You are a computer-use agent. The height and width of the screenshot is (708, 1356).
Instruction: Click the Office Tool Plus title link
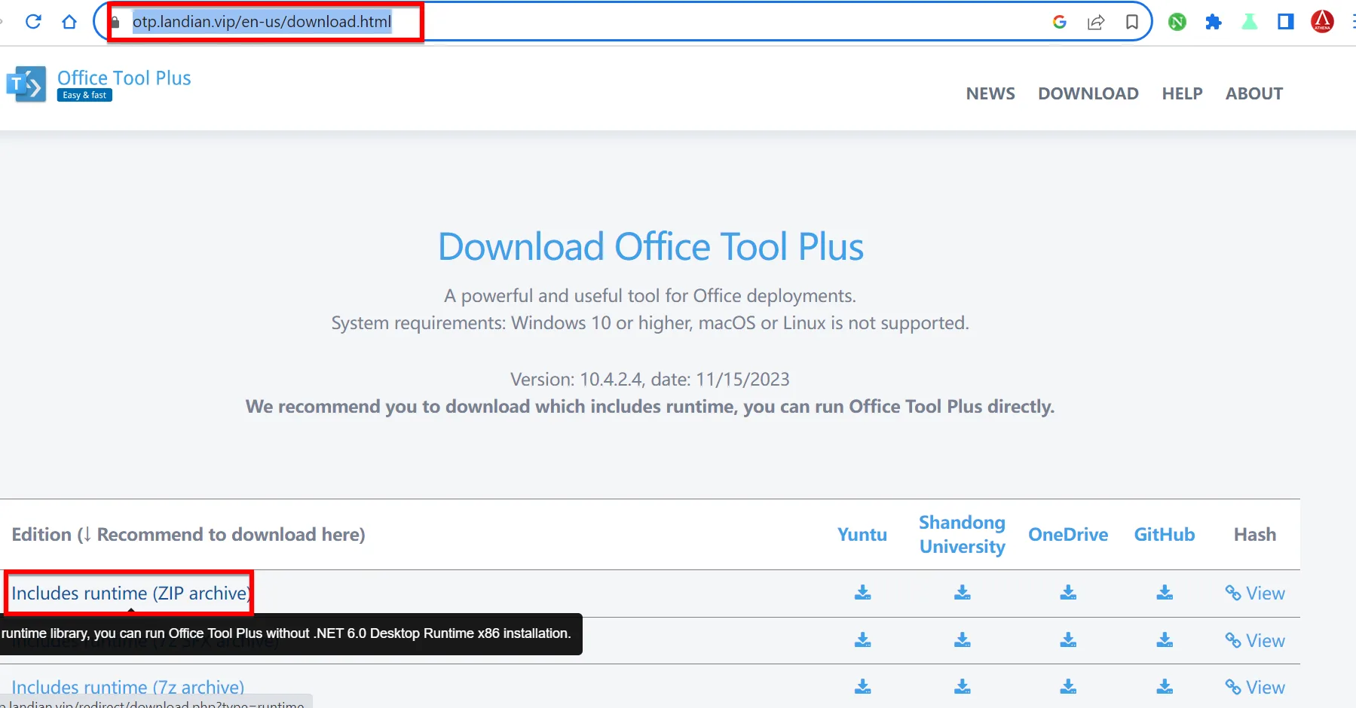(x=124, y=78)
